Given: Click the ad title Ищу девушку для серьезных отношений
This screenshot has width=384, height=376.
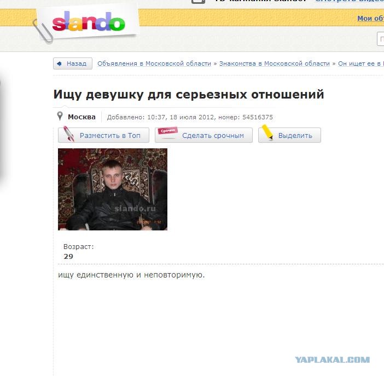Looking at the screenshot, I should pyautogui.click(x=189, y=94).
